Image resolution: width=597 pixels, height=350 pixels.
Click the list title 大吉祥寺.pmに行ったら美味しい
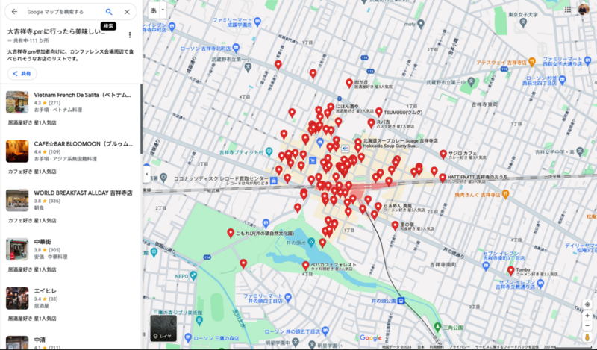pos(56,31)
